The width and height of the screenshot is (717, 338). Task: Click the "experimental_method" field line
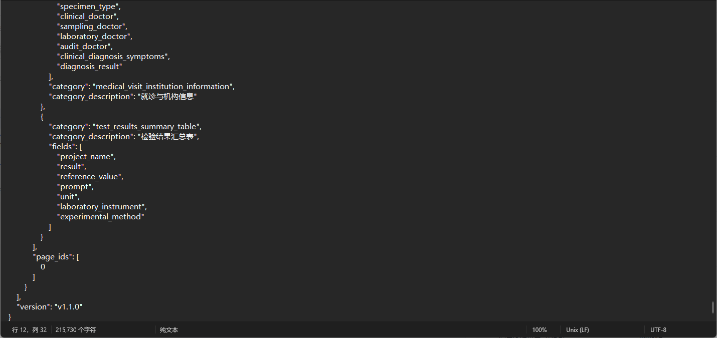click(x=101, y=217)
